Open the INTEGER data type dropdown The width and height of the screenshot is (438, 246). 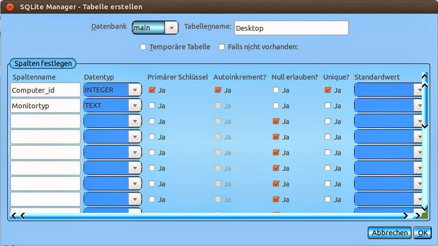(x=113, y=90)
